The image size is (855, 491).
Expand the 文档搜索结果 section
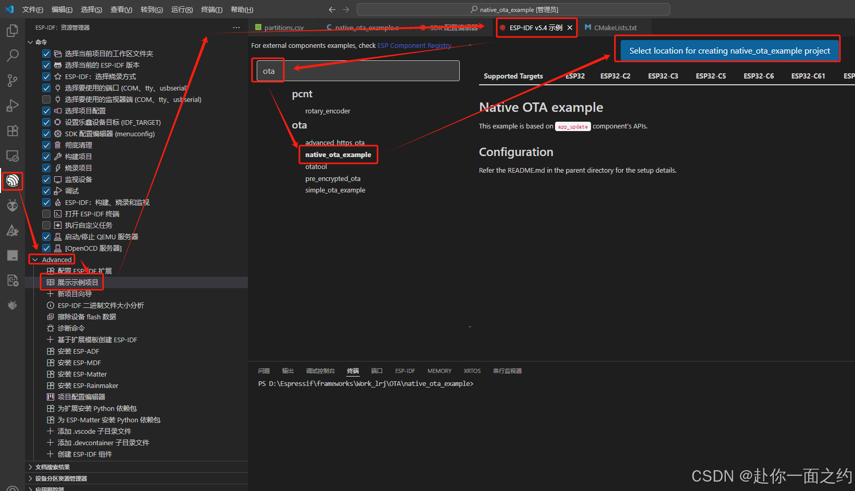(x=30, y=467)
